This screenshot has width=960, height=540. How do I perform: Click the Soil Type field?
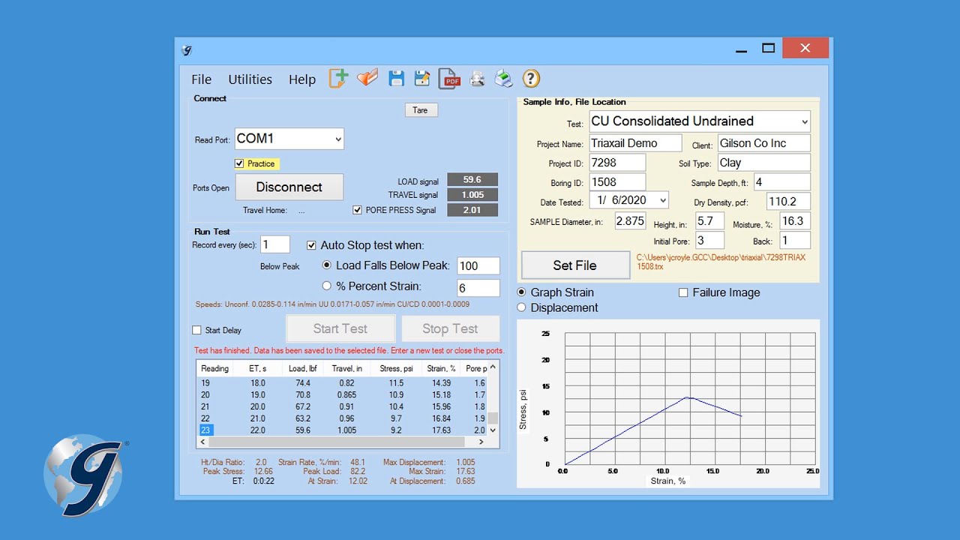(763, 163)
